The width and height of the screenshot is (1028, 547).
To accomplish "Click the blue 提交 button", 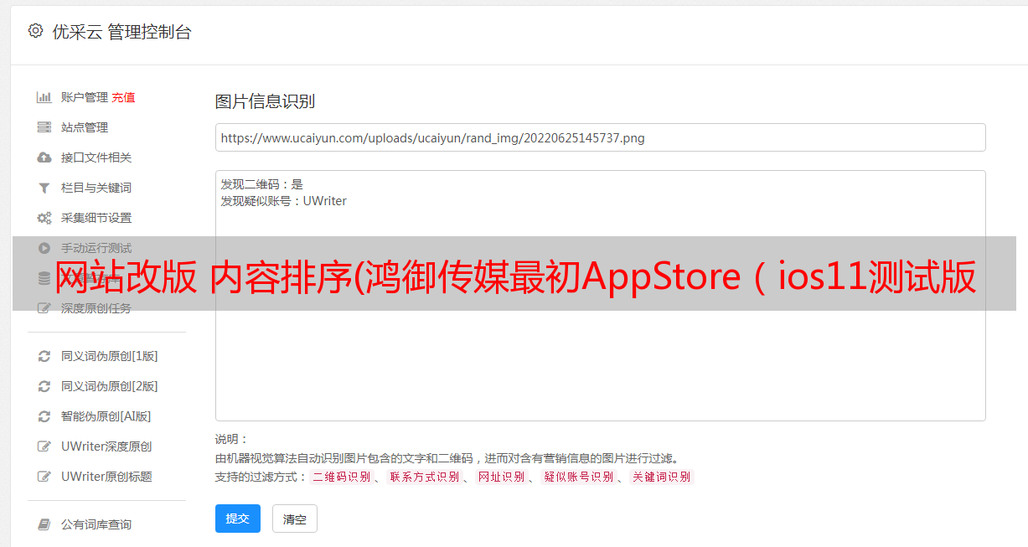I will (x=238, y=519).
